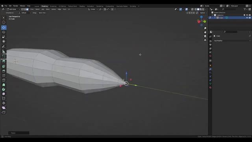Pick the Annotate pencil tool
The width and height of the screenshot is (252, 142).
(x=4, y=47)
